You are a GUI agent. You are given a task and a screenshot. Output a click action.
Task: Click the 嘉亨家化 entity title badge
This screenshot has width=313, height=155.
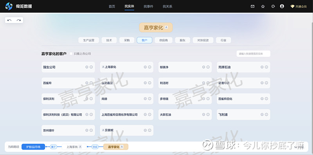pyautogui.click(x=156, y=27)
